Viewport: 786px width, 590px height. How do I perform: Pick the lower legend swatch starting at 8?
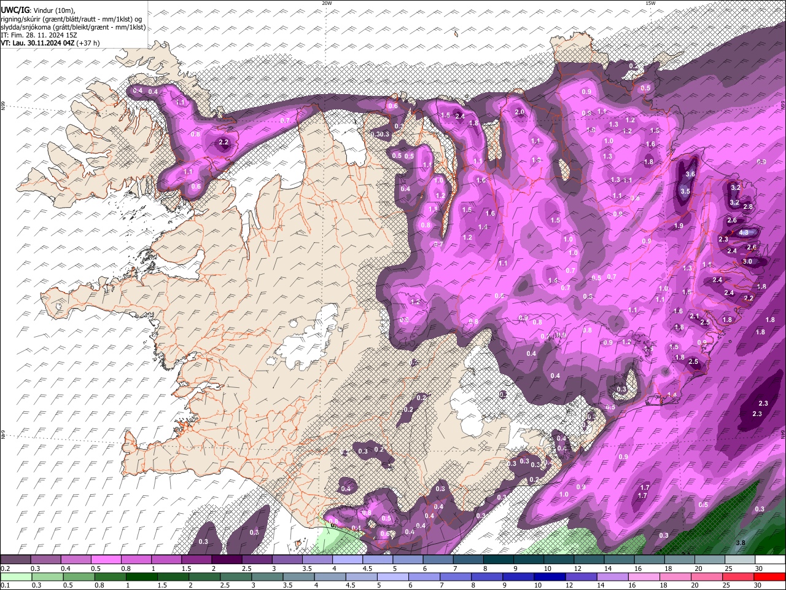(486, 577)
